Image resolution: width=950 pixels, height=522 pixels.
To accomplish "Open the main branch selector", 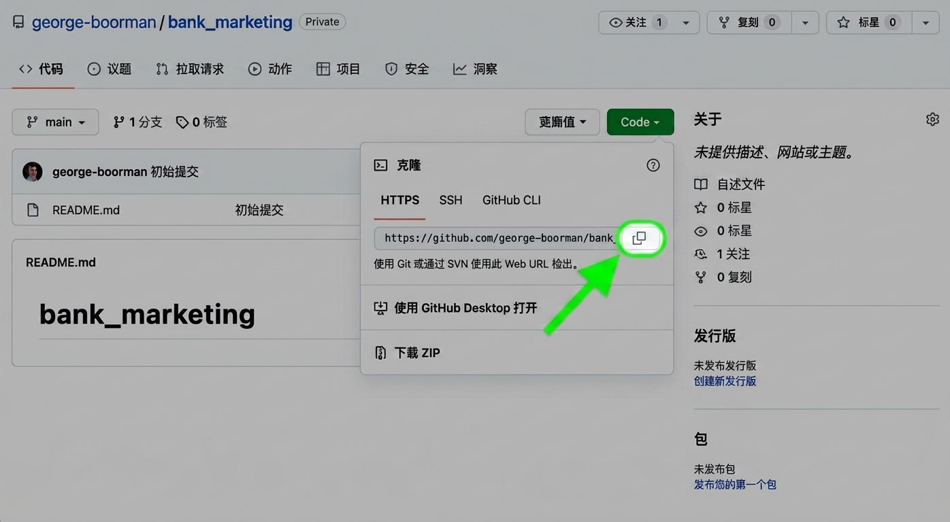I will (55, 122).
